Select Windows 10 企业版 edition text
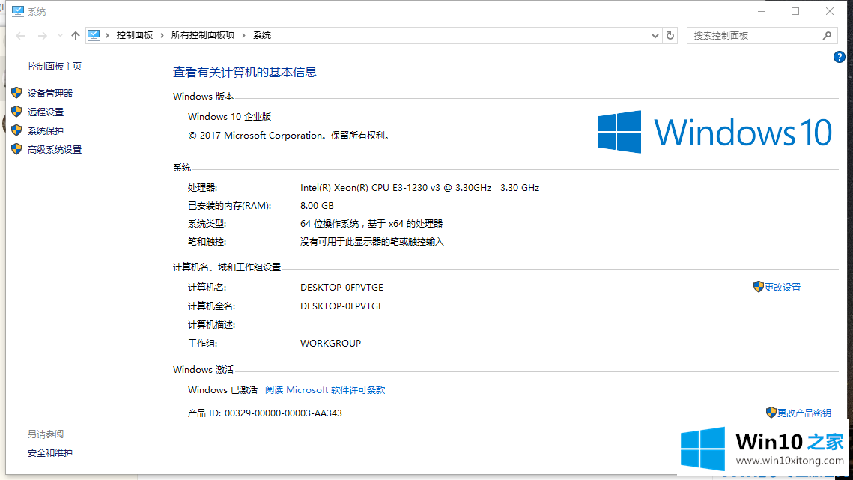The height and width of the screenshot is (480, 853). point(229,117)
